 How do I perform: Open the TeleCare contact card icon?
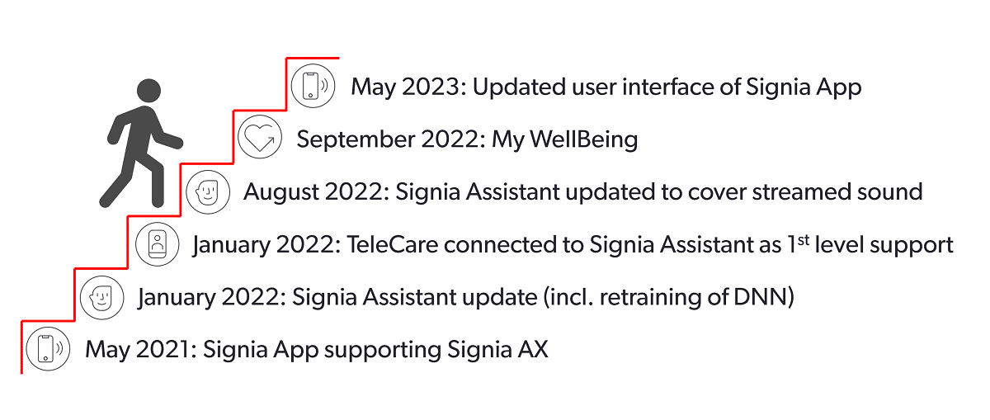[x=157, y=243]
